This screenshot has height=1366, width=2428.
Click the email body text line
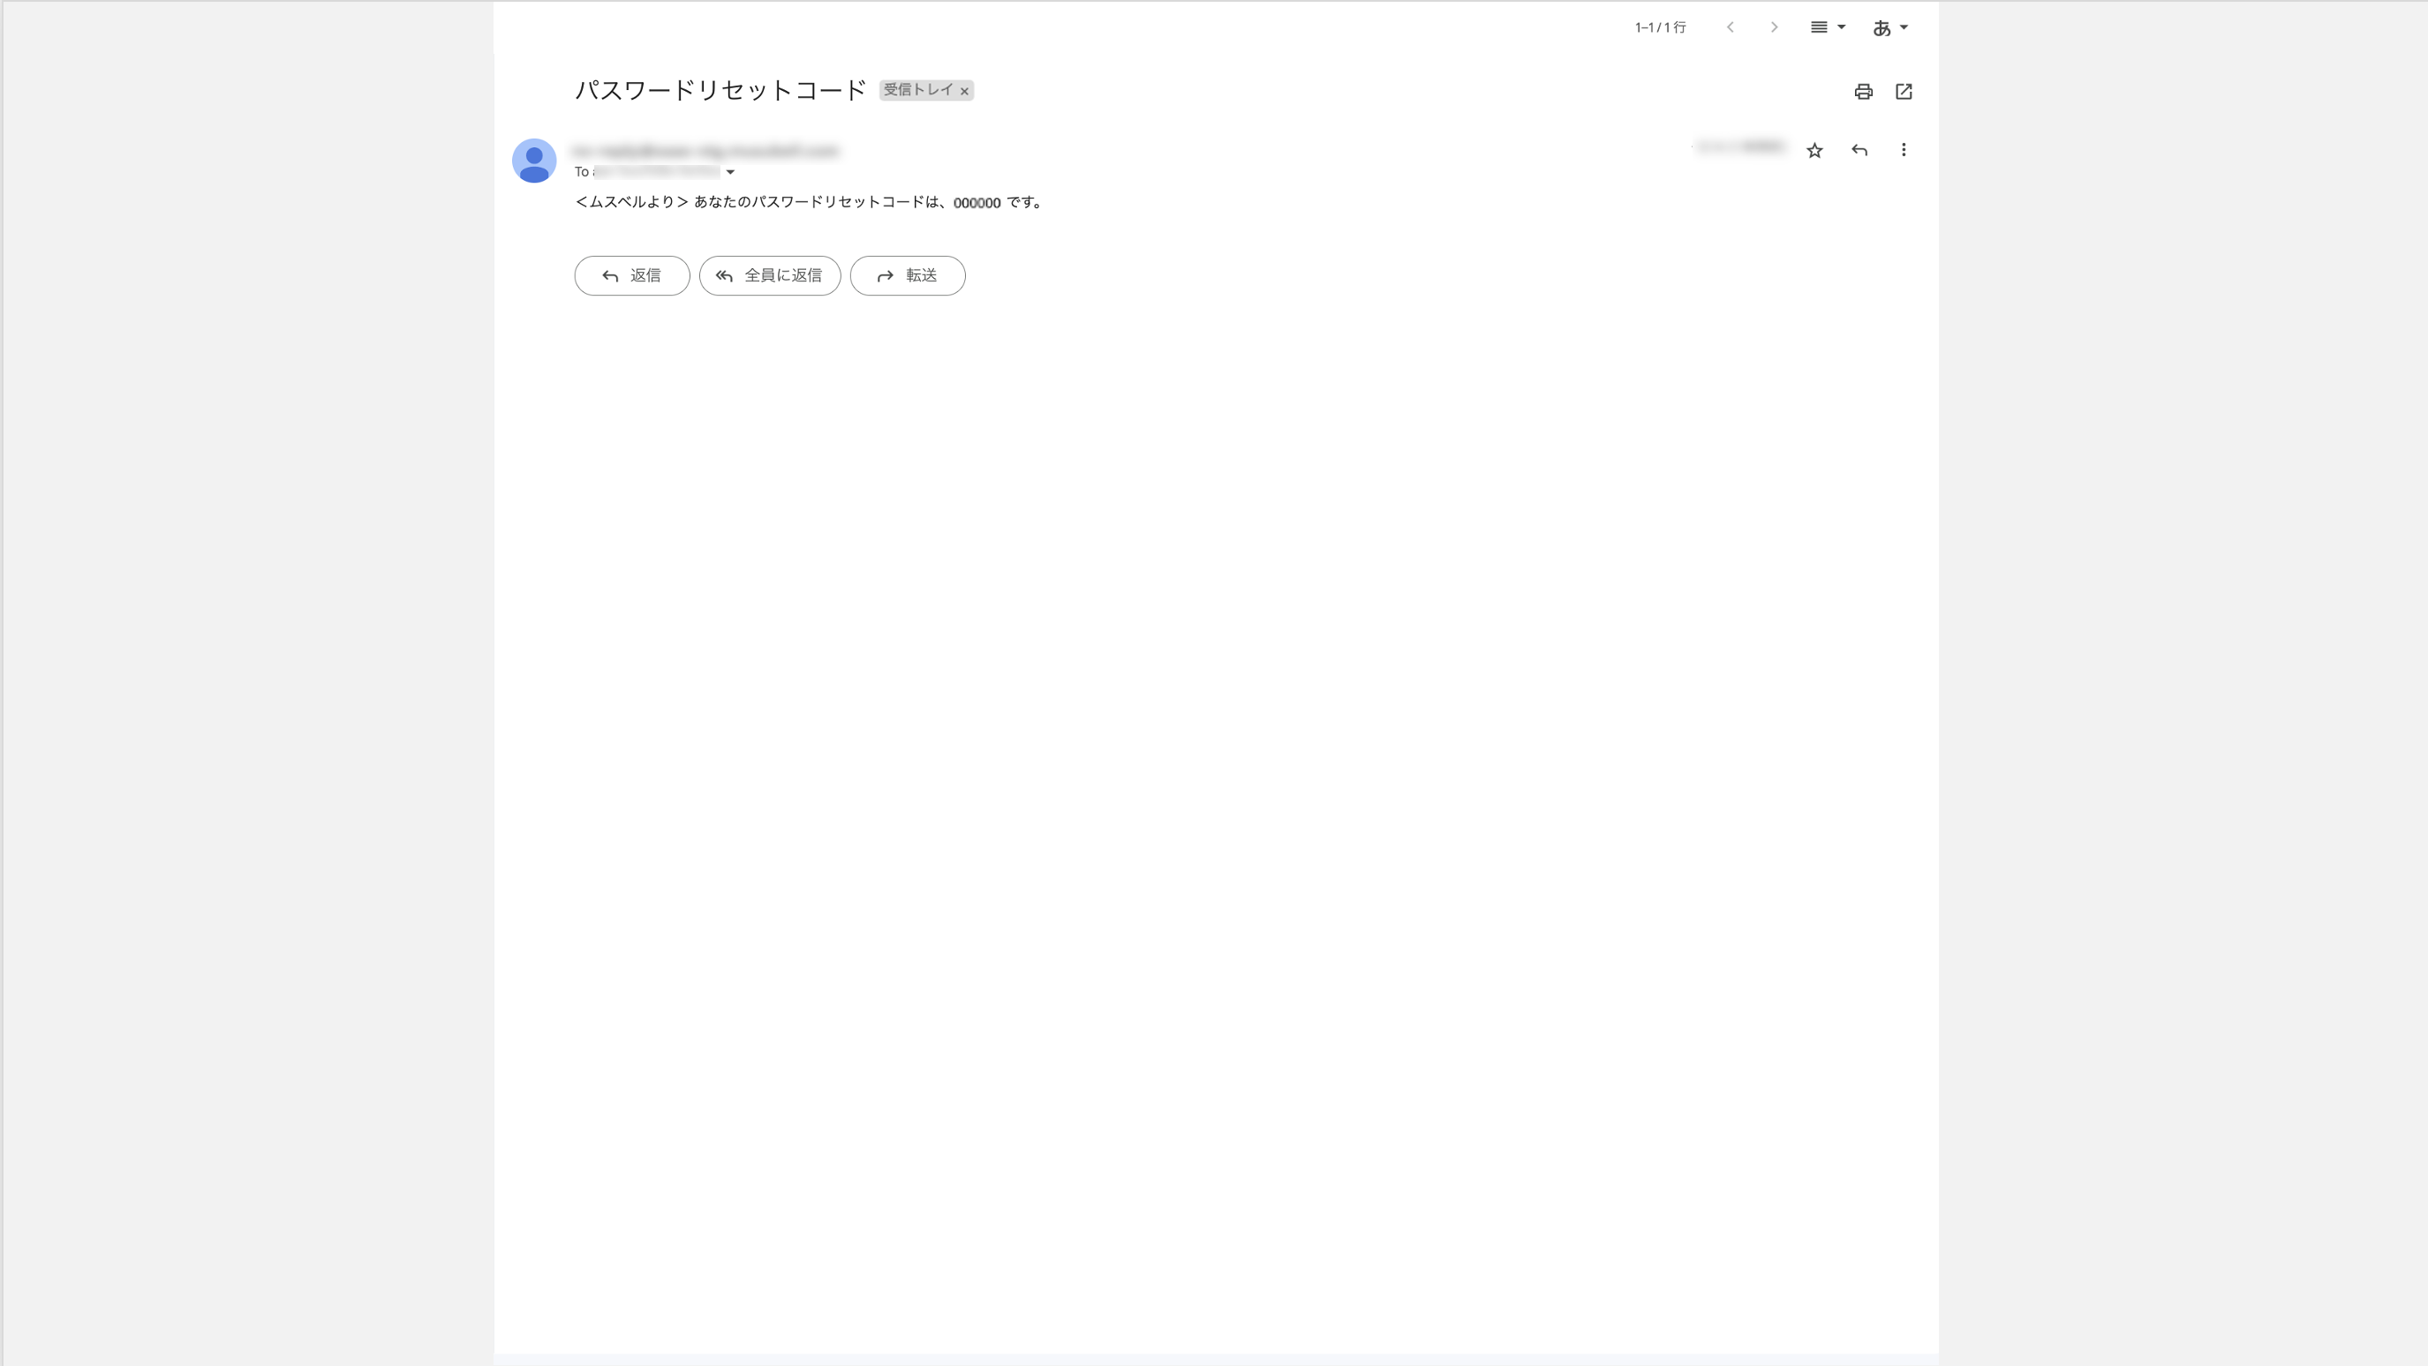(x=808, y=203)
